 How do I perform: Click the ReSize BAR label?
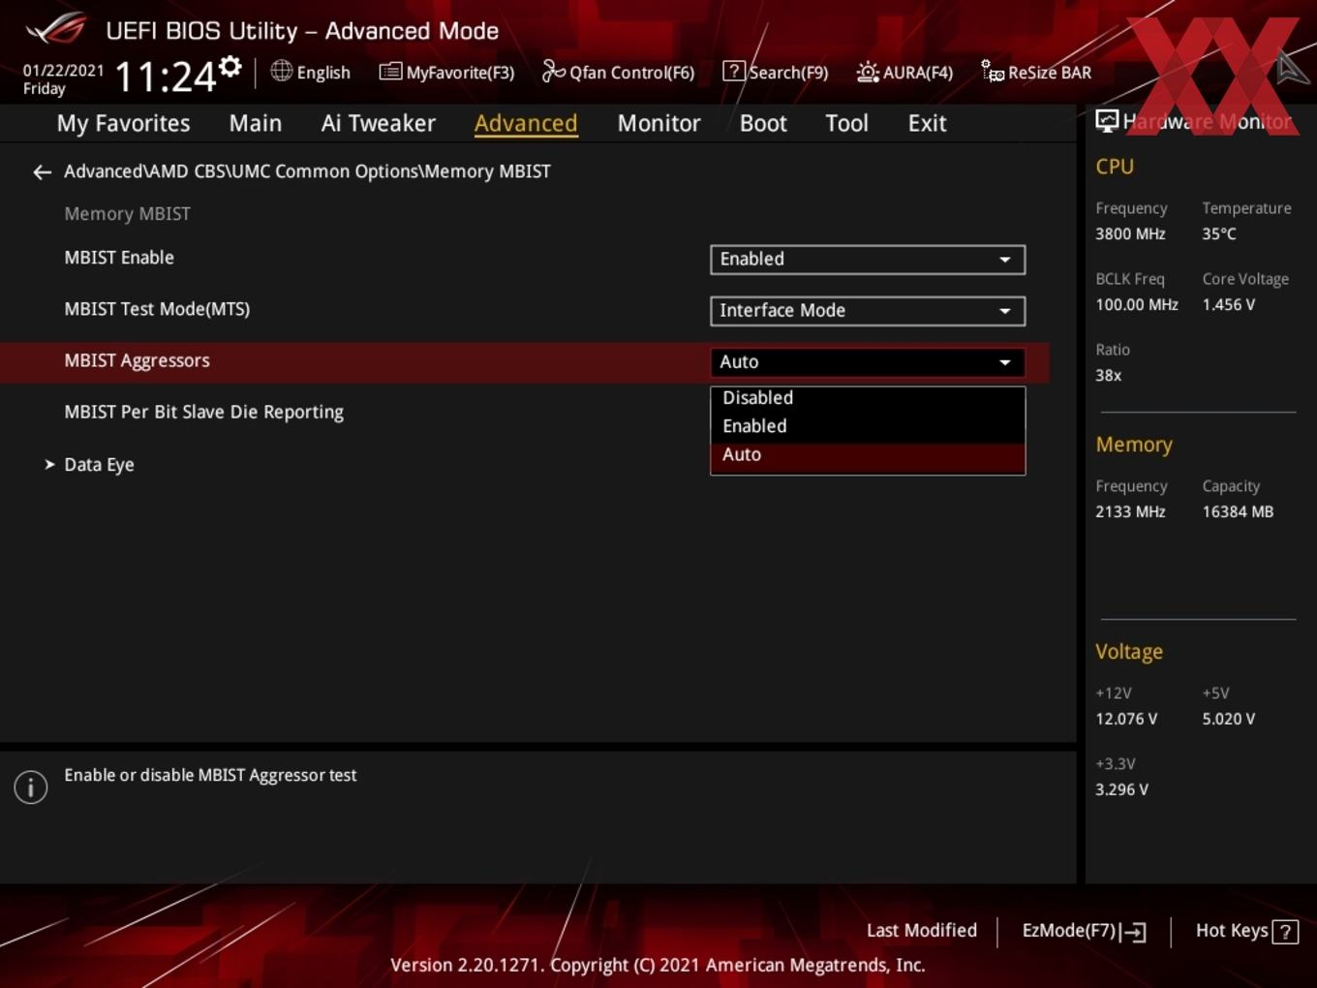click(1050, 73)
